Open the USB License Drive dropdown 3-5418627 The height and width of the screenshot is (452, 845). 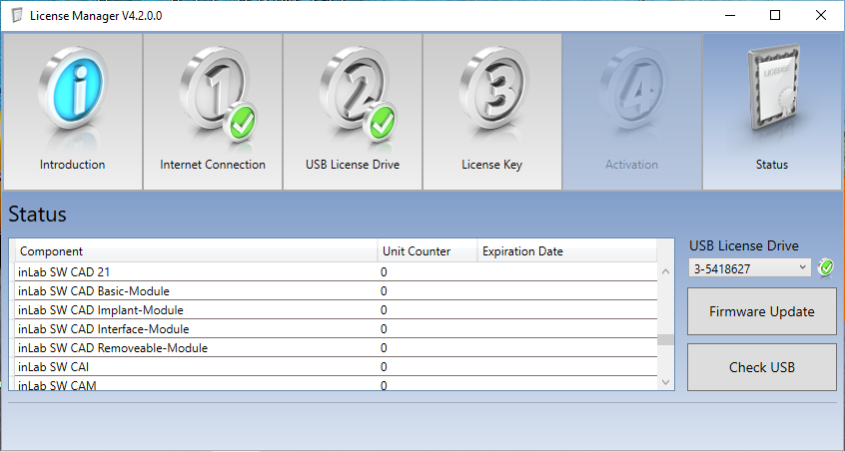750,268
